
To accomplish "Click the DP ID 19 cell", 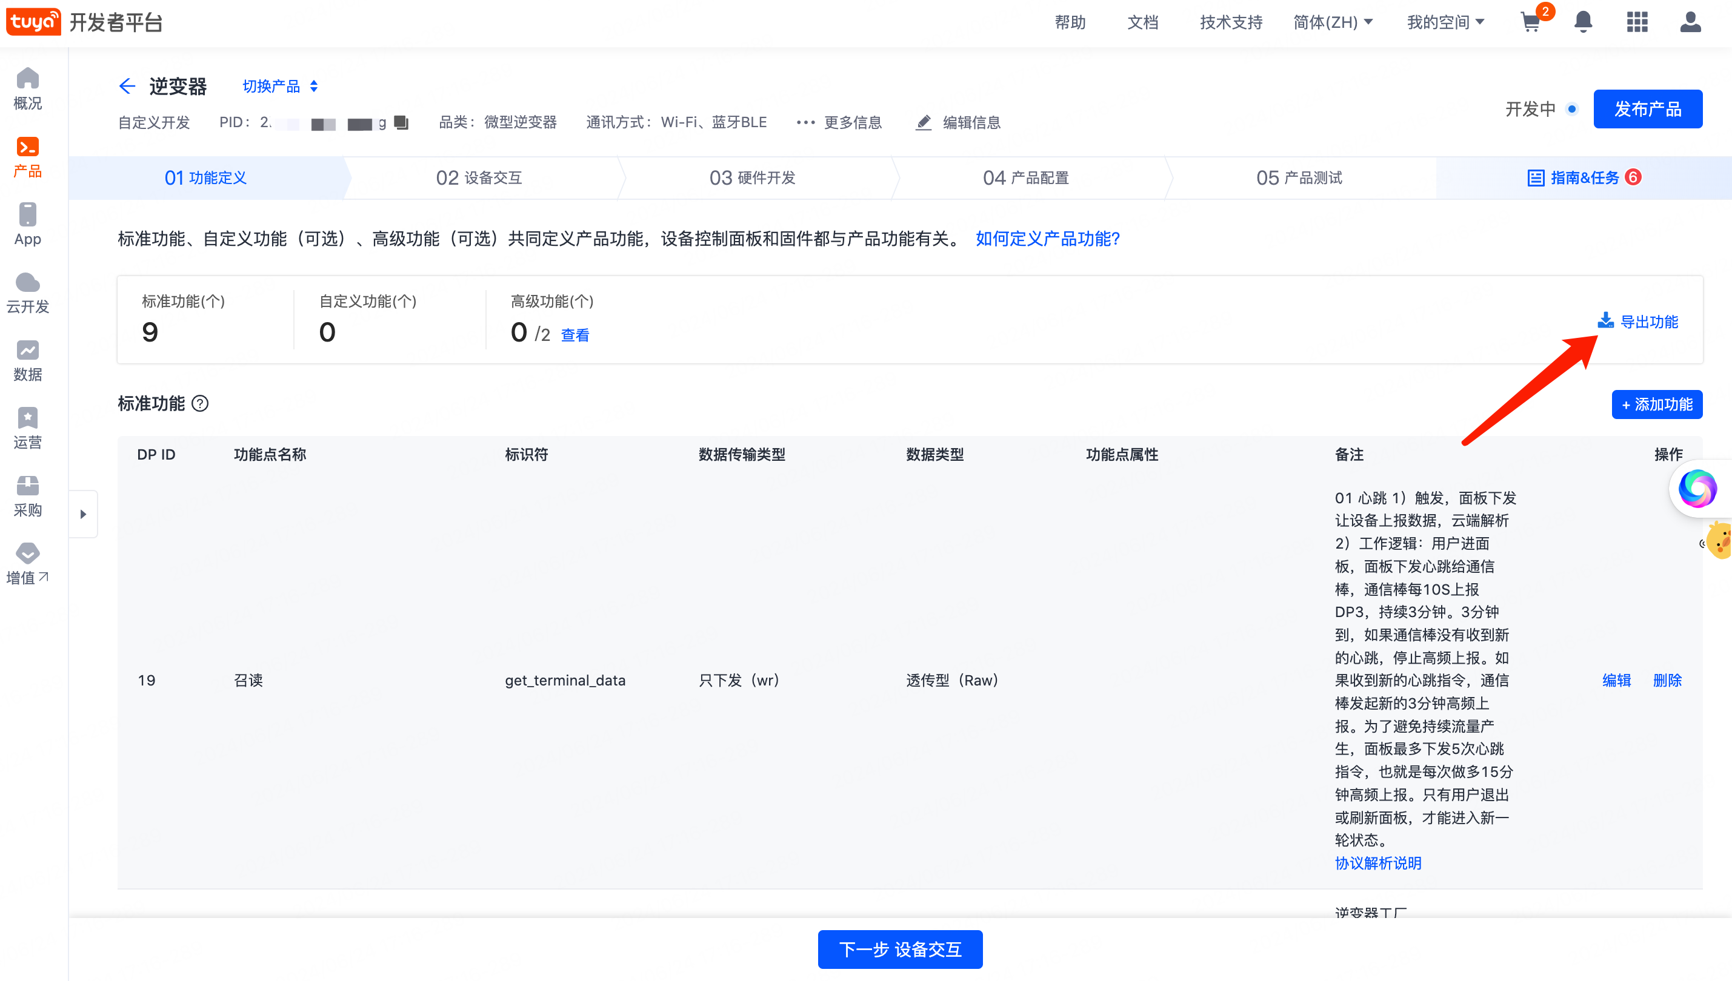I will (146, 681).
